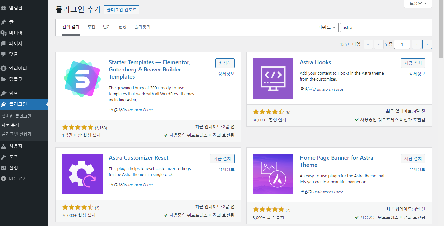Viewport: 444px width, 226px height.
Task: Click the Starter Templates five-star rating
Action: [78, 128]
